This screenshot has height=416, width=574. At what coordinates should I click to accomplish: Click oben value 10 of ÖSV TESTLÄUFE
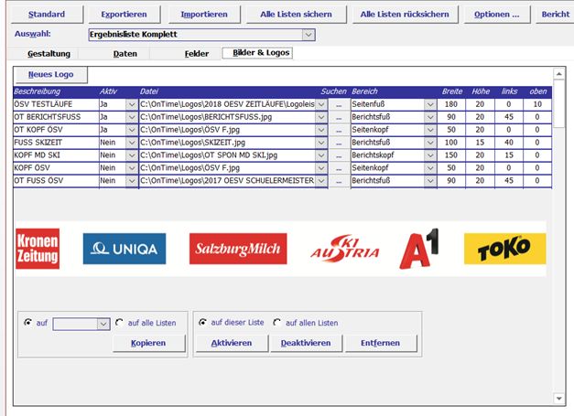coord(537,104)
